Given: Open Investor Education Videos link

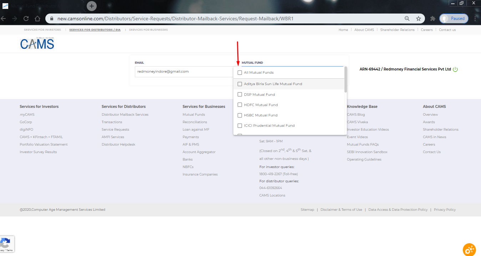Looking at the screenshot, I should pyautogui.click(x=368, y=130).
